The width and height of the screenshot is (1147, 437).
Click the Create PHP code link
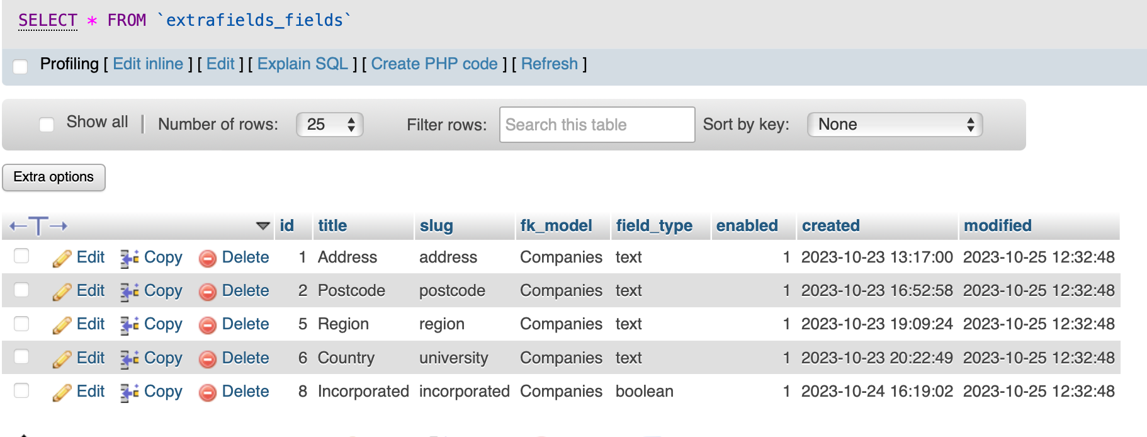point(434,64)
